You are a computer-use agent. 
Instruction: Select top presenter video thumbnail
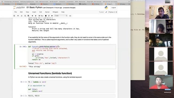[x=161, y=12]
